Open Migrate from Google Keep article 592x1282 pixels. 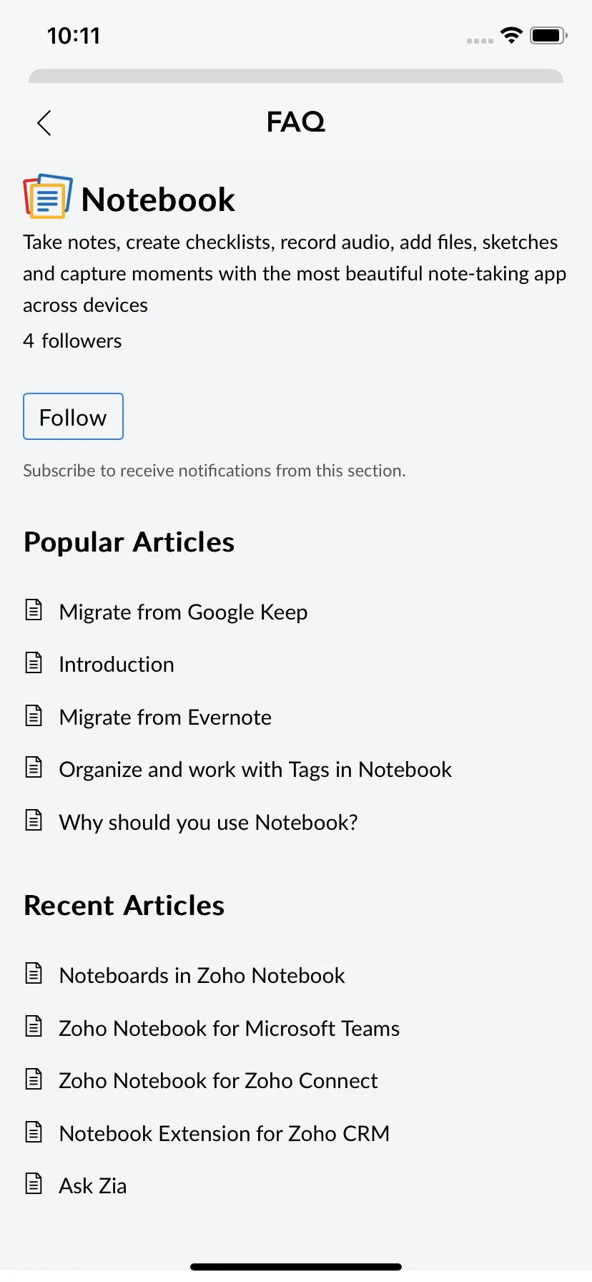[183, 612]
